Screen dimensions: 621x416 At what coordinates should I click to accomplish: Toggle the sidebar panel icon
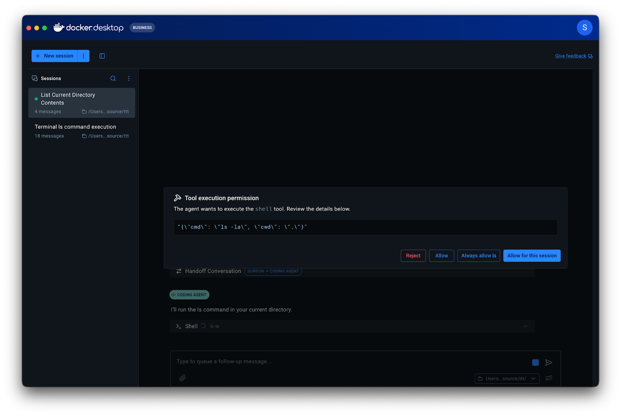(x=102, y=56)
